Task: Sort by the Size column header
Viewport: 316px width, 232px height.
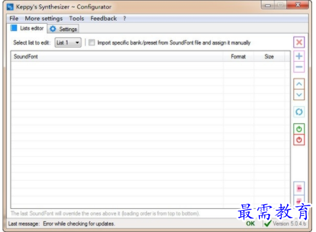Action: (x=269, y=57)
